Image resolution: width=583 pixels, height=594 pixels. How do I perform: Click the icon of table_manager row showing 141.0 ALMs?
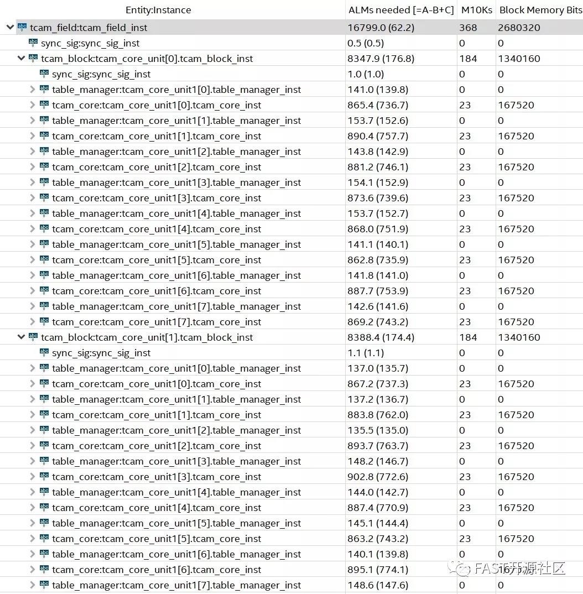click(x=44, y=89)
